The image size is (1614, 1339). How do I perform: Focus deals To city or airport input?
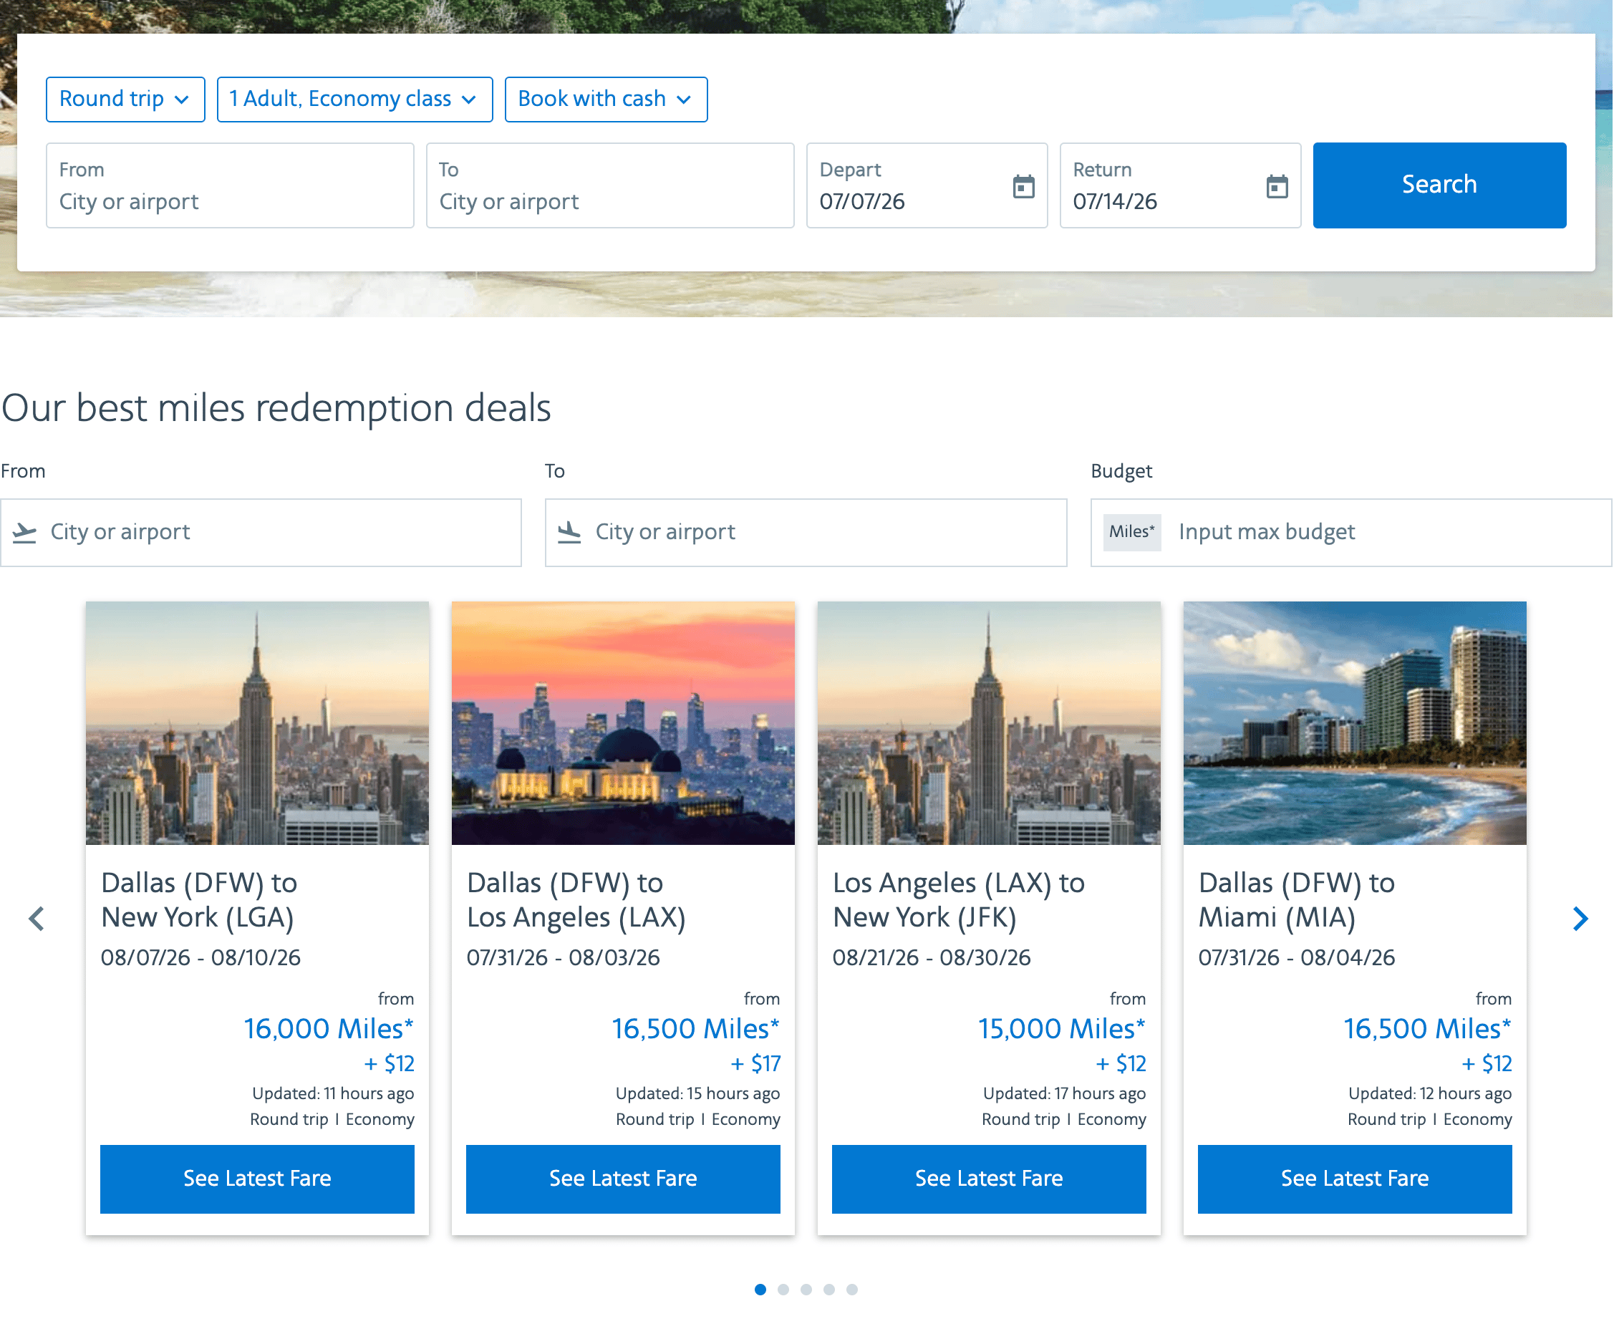(x=806, y=533)
